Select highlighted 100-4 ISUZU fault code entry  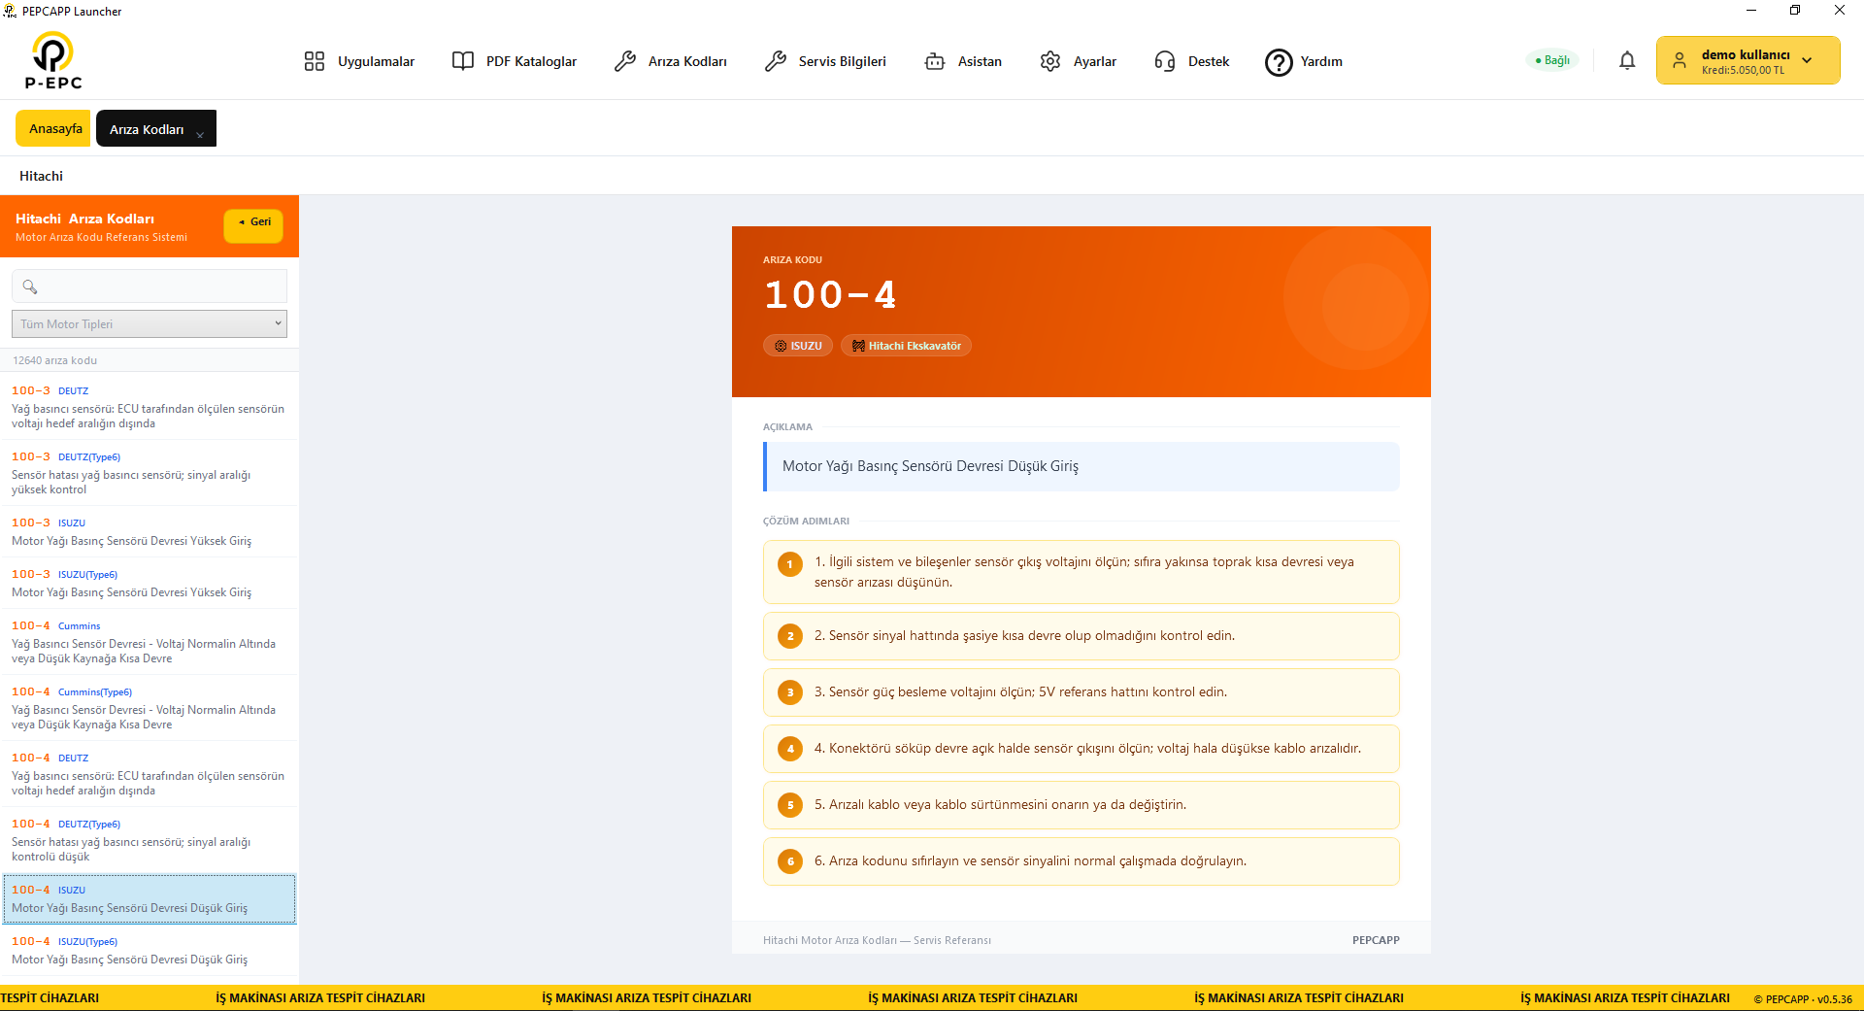click(x=150, y=898)
